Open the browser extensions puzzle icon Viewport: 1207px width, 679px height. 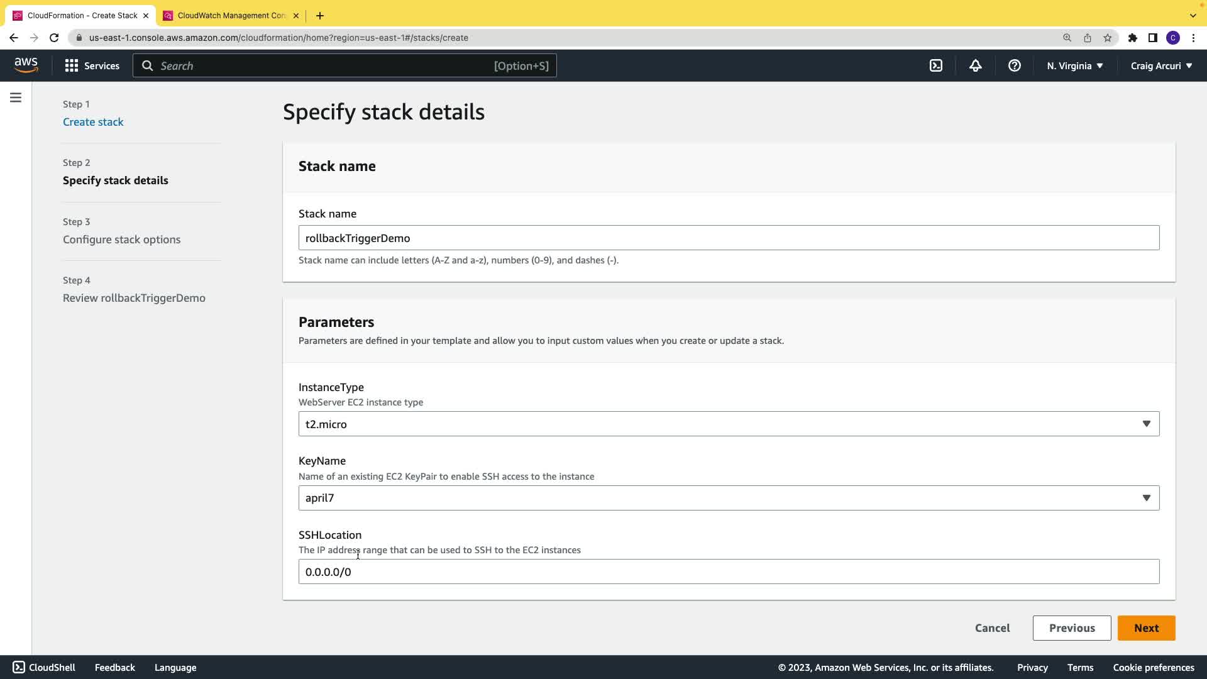coord(1132,38)
